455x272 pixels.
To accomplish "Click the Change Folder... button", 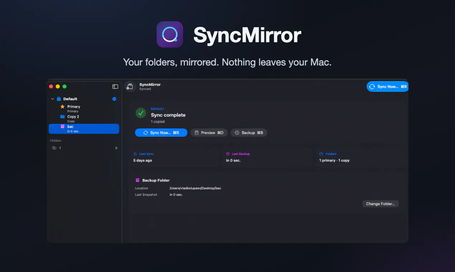I will pos(380,204).
